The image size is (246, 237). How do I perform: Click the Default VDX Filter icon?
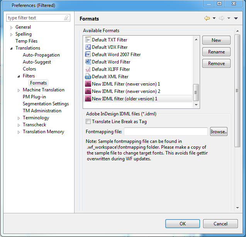(88, 47)
